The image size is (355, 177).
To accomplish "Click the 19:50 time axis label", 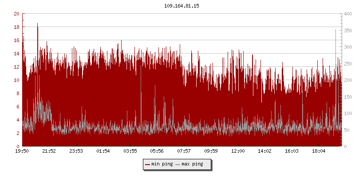I will 22,151.
